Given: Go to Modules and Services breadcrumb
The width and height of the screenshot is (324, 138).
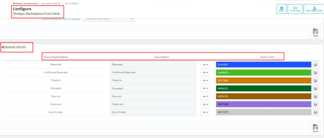Looking at the screenshot, I should pos(25,3).
